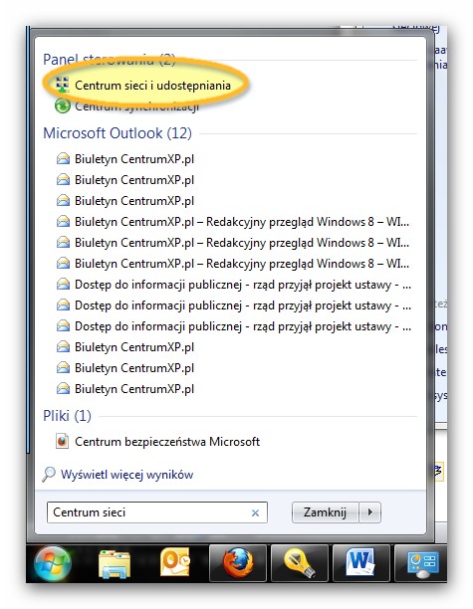Open Firefox from the taskbar

coord(238,563)
